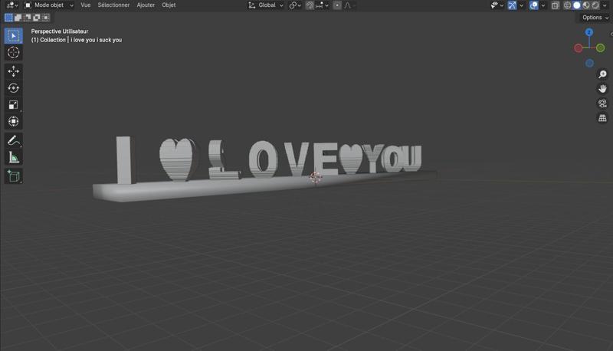Switch to solid shading
Screen dimensions: 613x351
click(577, 5)
